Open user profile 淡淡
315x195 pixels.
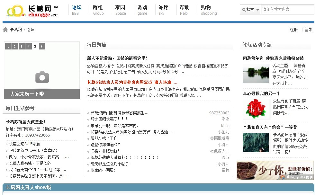click(x=225, y=119)
